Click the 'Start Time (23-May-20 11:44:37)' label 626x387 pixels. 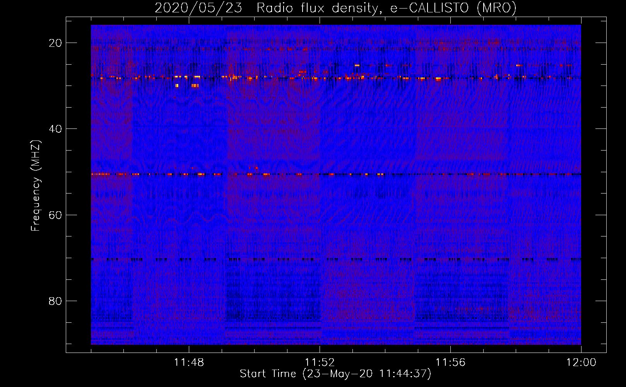[335, 374]
